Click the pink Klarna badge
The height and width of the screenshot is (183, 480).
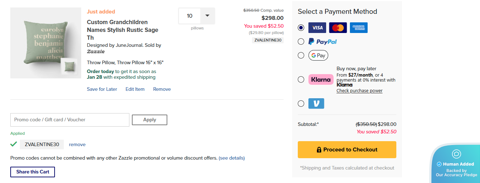tap(321, 79)
